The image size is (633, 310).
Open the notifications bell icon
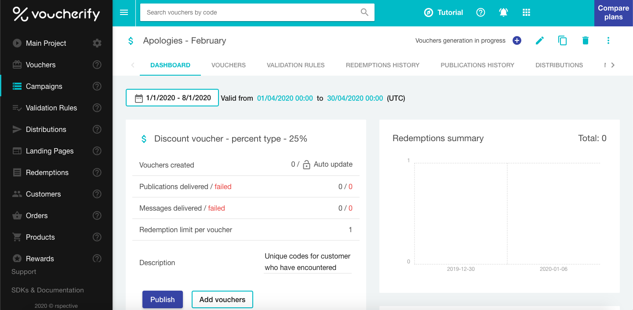point(504,12)
